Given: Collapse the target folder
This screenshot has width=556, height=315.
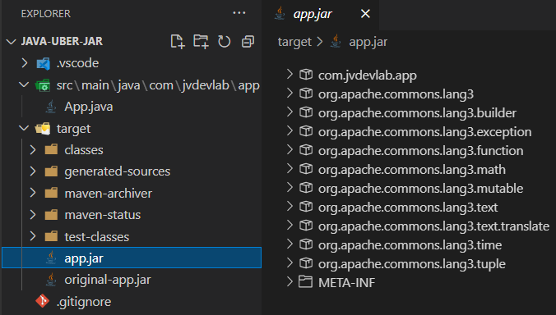Looking at the screenshot, I should tap(24, 128).
